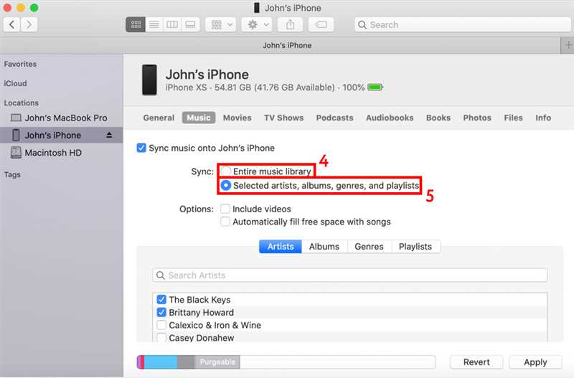Uncheck The Black Keys artist

[161, 300]
